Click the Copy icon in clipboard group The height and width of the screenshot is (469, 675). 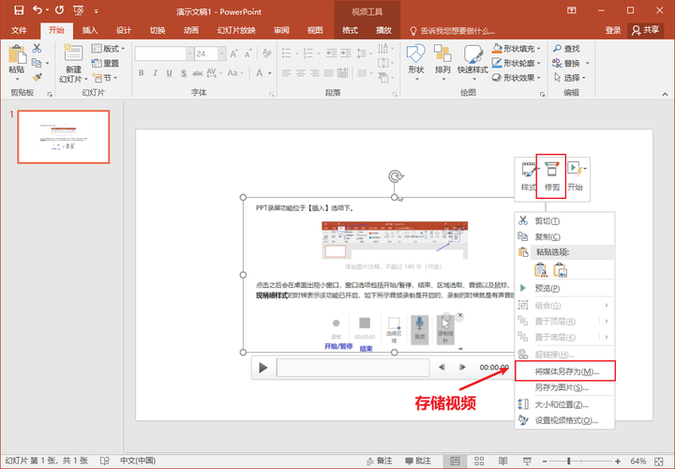tap(37, 63)
